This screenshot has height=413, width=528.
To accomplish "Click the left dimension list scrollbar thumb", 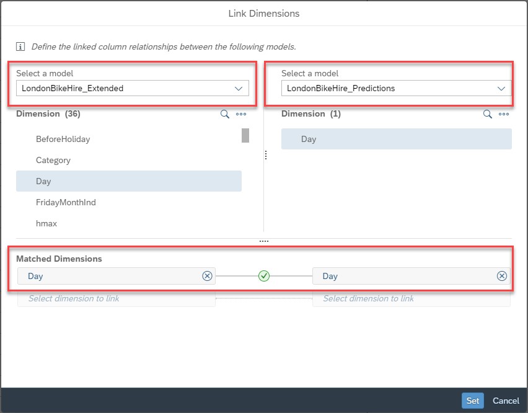I will point(245,135).
